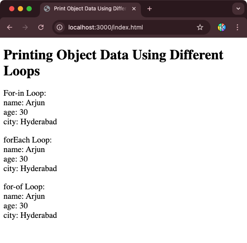This screenshot has width=247, height=243.
Task: Open the site information icon
Action: (x=60, y=27)
